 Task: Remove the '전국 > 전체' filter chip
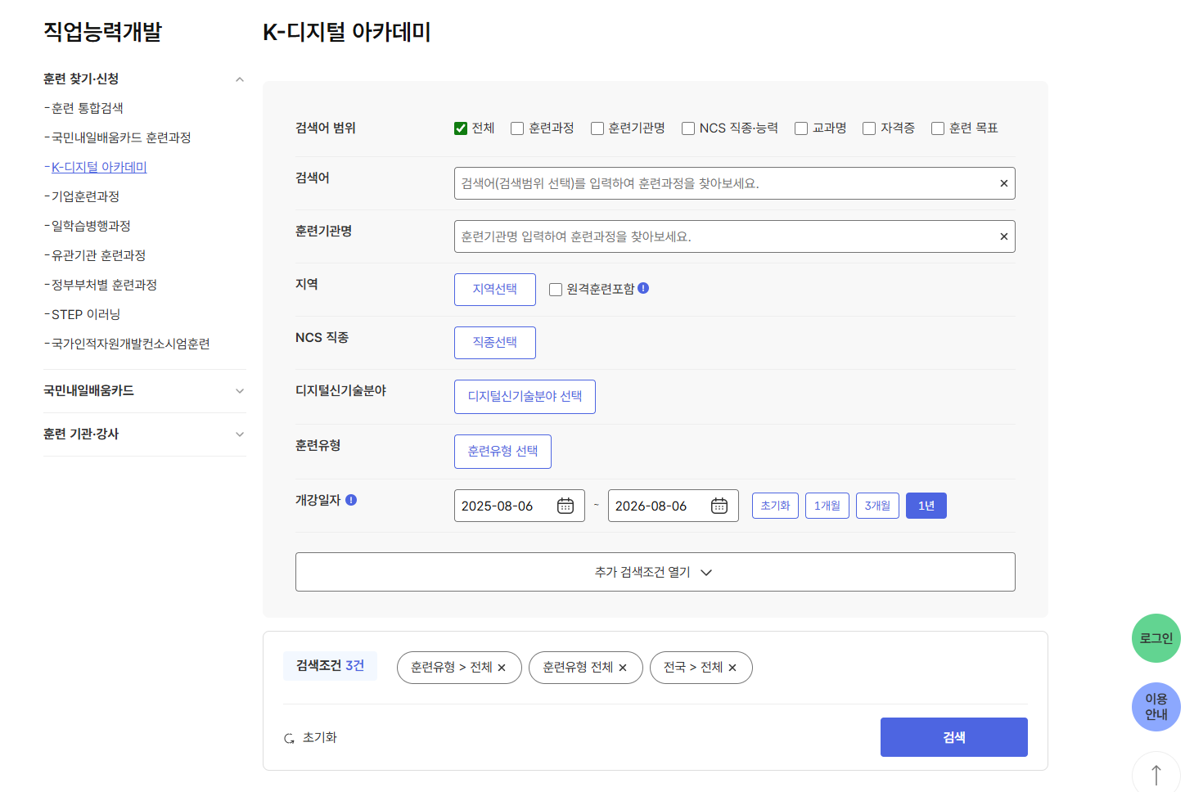pos(732,668)
